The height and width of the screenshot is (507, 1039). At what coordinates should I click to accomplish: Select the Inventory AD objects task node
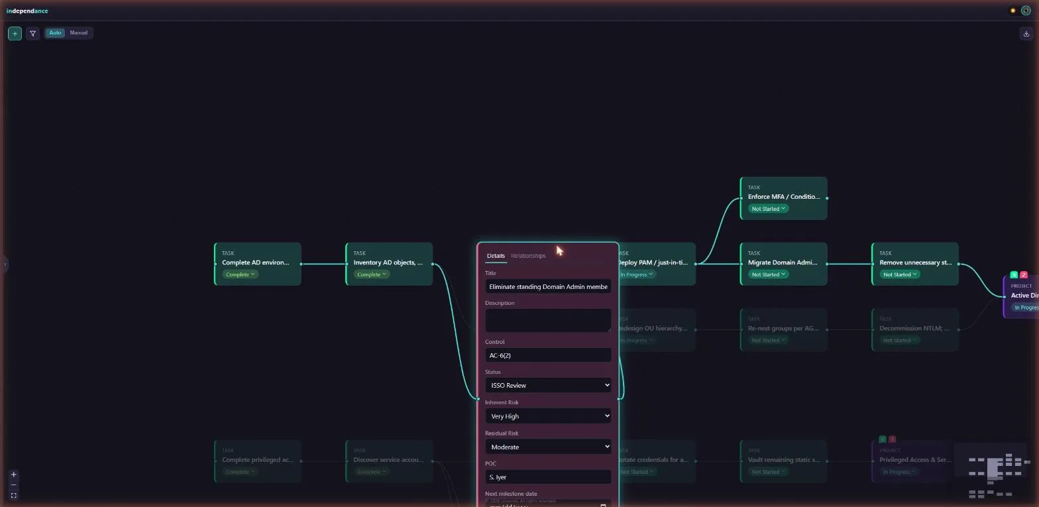tap(389, 264)
